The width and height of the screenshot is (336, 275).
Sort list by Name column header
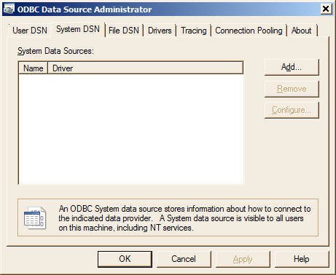pyautogui.click(x=34, y=68)
